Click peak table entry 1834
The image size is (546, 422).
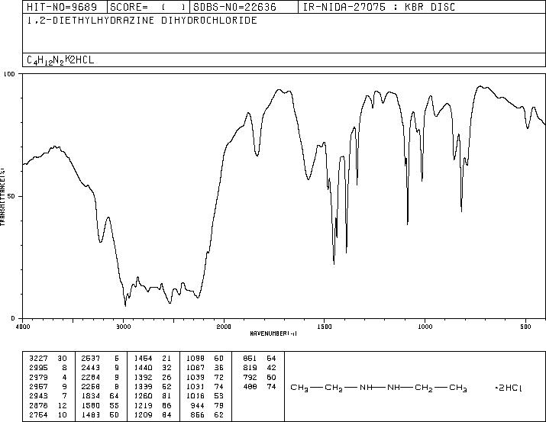coord(91,396)
